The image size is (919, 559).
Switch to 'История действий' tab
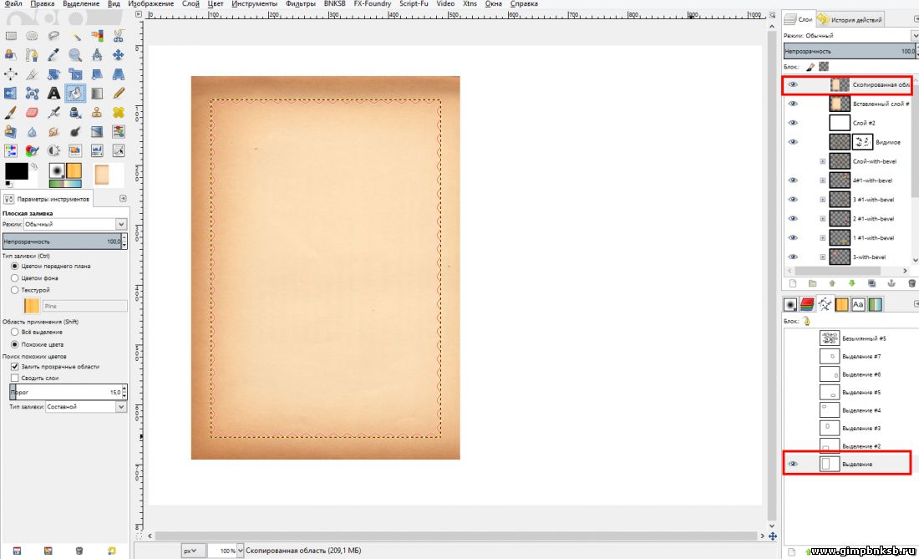pos(850,19)
